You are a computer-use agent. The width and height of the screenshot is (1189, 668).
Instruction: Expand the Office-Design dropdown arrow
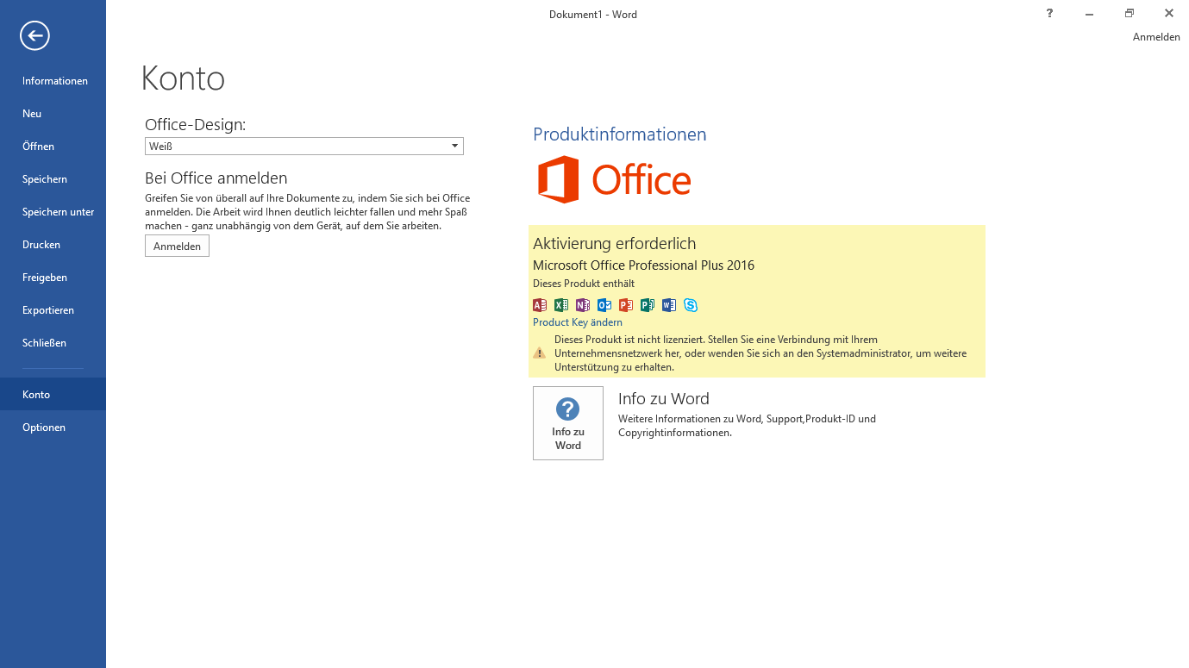(x=454, y=147)
